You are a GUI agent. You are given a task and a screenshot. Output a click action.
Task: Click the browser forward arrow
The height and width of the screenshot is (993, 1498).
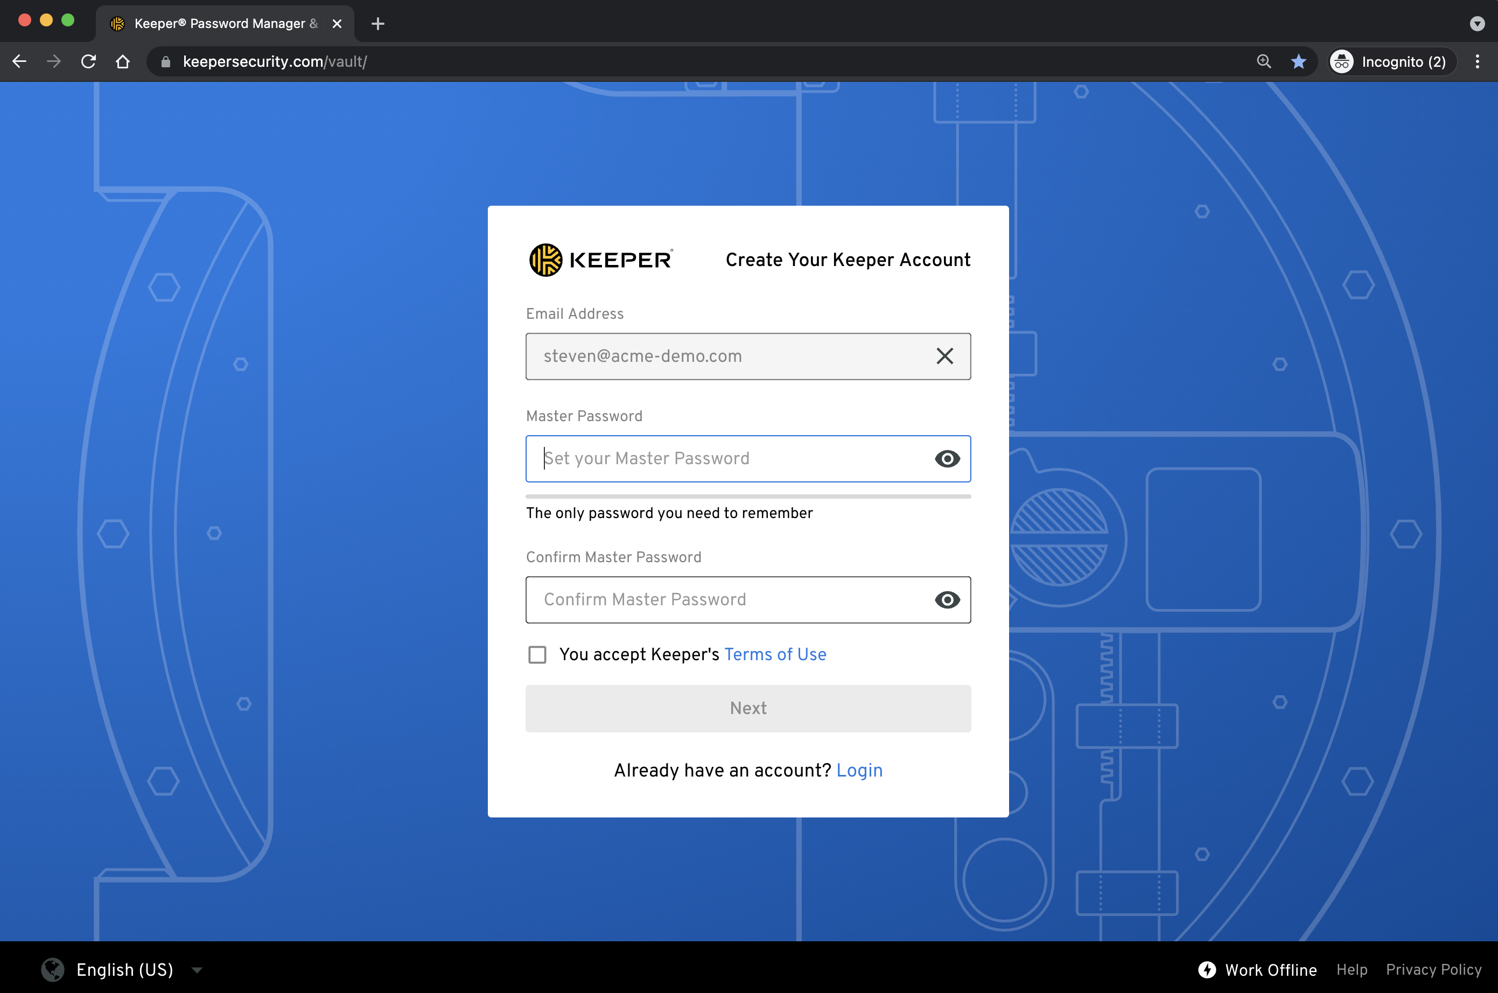[54, 61]
